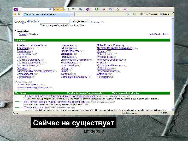188x141 pixels.
Task: Click the red round Yahoo toolbar icon
Action: [104, 9]
